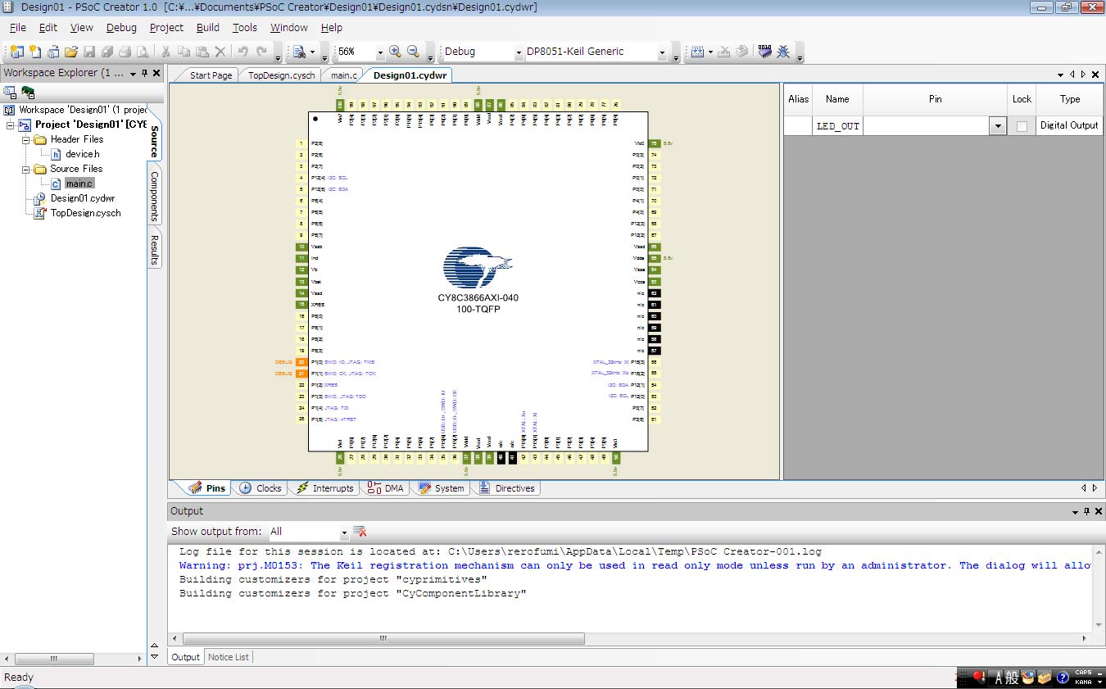The width and height of the screenshot is (1106, 689).
Task: Click the Open File folder icon
Action: tap(71, 52)
